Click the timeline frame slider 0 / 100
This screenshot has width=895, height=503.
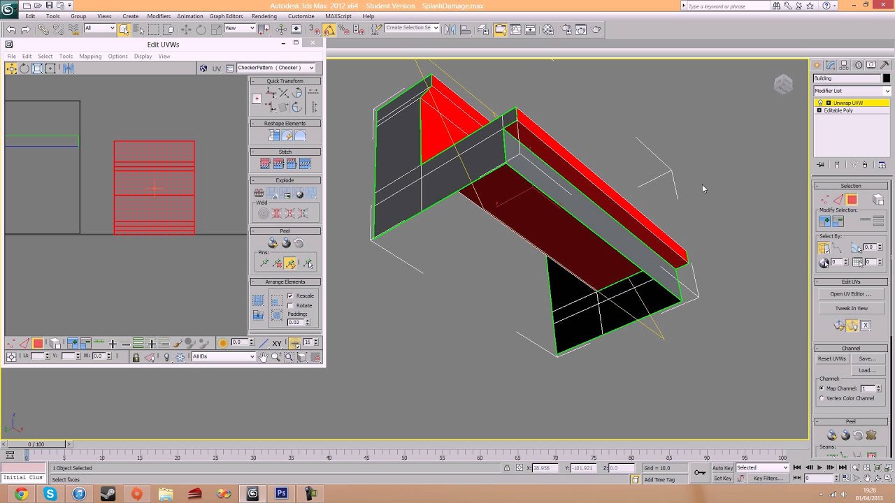click(x=36, y=444)
